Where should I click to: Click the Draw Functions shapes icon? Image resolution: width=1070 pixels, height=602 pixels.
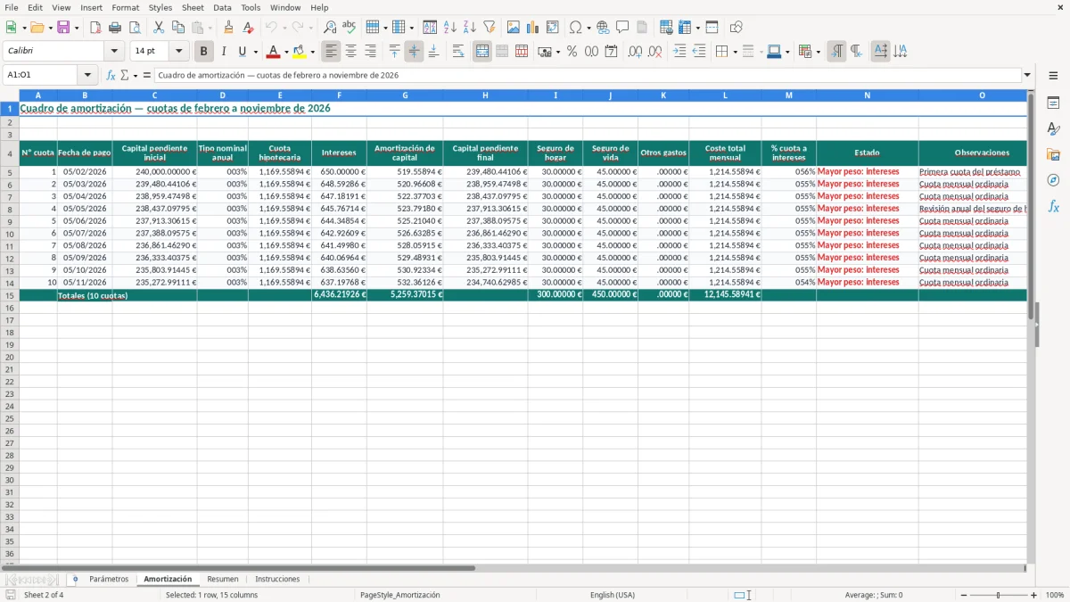coord(737,28)
